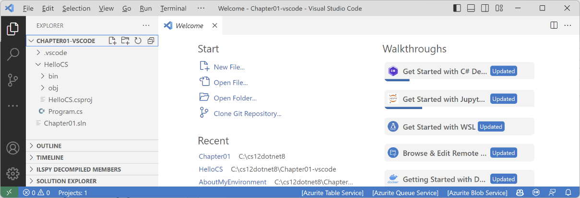Click the Get Started with C# walkthrough icon
580x198 pixels.
pos(393,71)
